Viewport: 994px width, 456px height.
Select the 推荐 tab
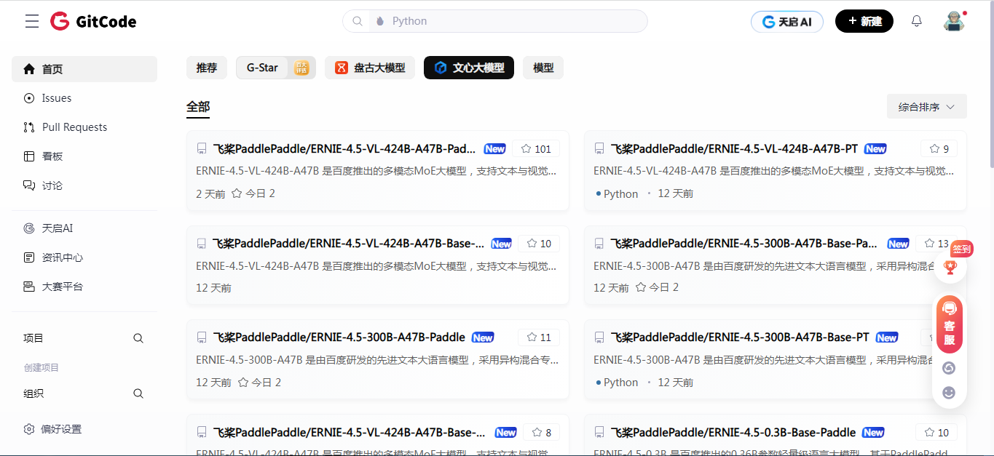point(207,68)
